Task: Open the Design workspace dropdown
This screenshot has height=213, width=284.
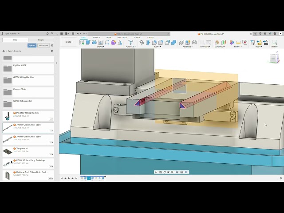Action: 69,42
